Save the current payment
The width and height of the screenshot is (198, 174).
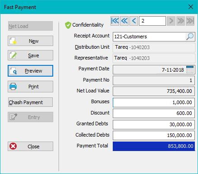coord(30,55)
